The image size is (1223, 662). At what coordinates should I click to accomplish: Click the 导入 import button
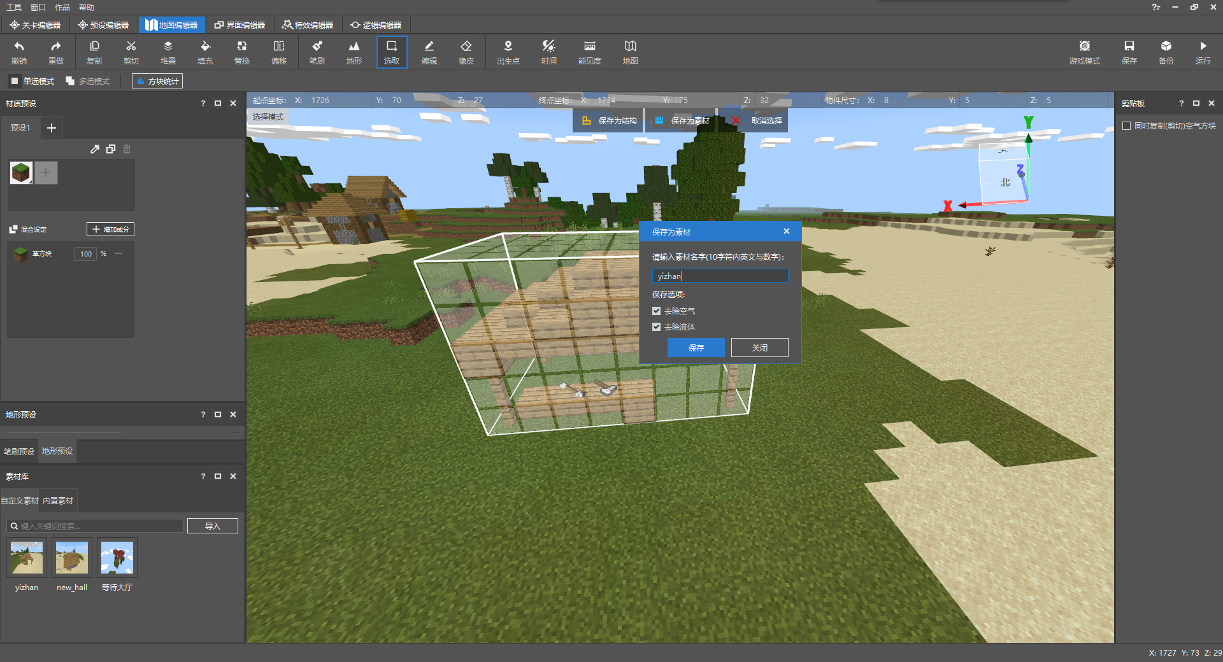(212, 526)
